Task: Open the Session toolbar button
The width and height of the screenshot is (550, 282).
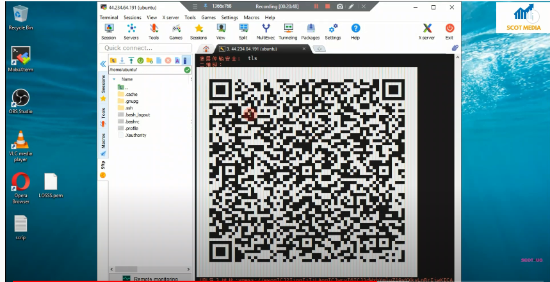Action: (108, 31)
